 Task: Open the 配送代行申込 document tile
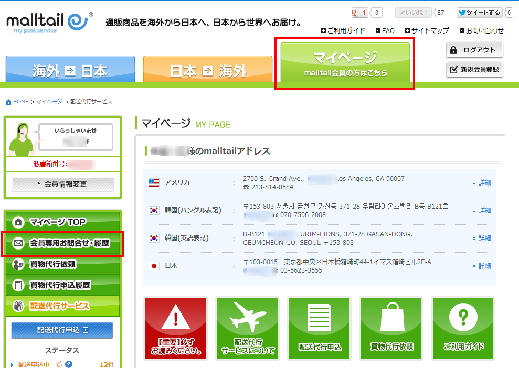click(x=320, y=328)
